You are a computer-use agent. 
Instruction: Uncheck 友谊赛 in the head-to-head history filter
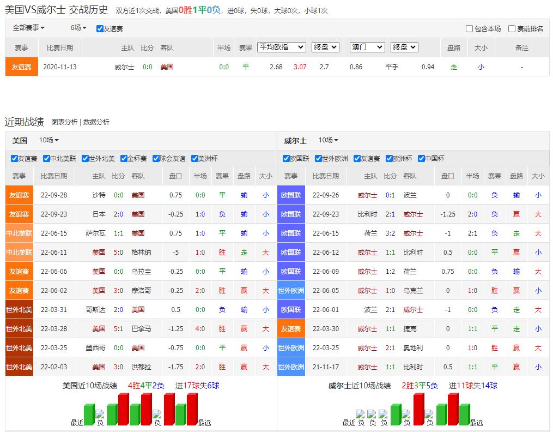point(100,29)
